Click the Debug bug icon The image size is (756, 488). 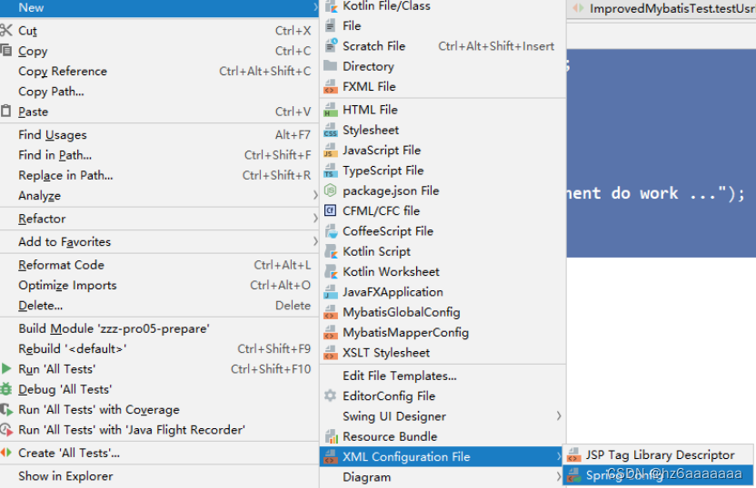pos(6,389)
